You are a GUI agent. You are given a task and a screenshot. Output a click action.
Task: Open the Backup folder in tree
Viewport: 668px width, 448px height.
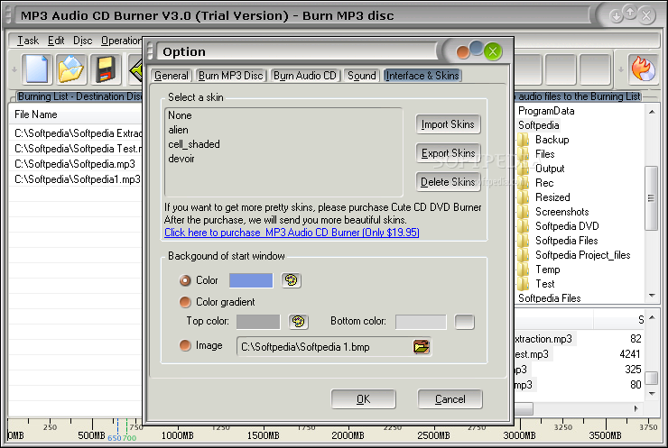click(x=552, y=140)
